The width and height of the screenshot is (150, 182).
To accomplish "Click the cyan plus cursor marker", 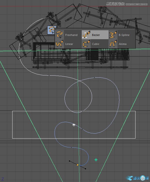I will click(96, 160).
